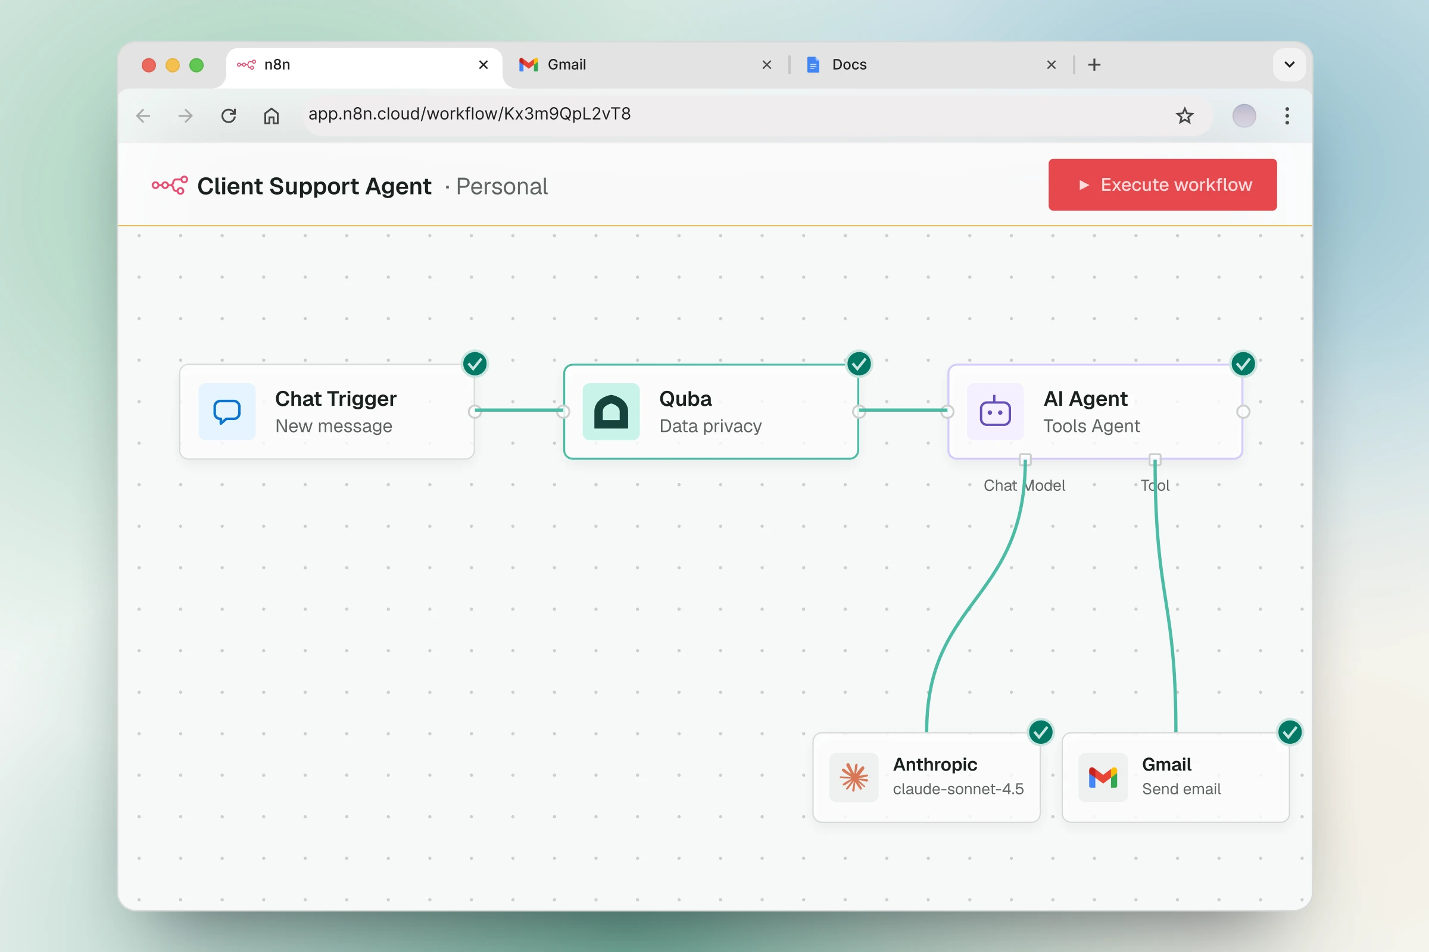Click the Send email subtitle text
Viewport: 1429px width, 952px height.
click(x=1181, y=789)
